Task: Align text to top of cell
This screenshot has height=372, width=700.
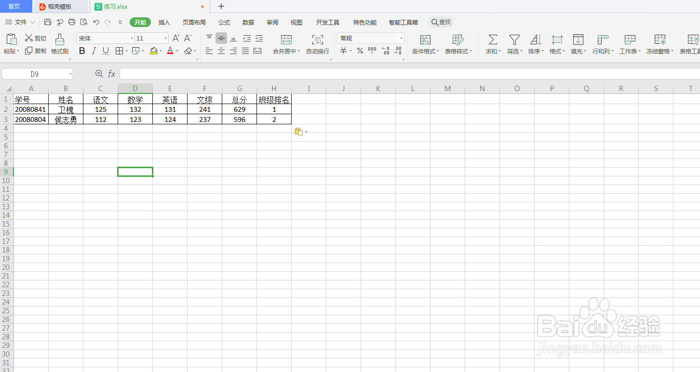Action: (x=209, y=38)
